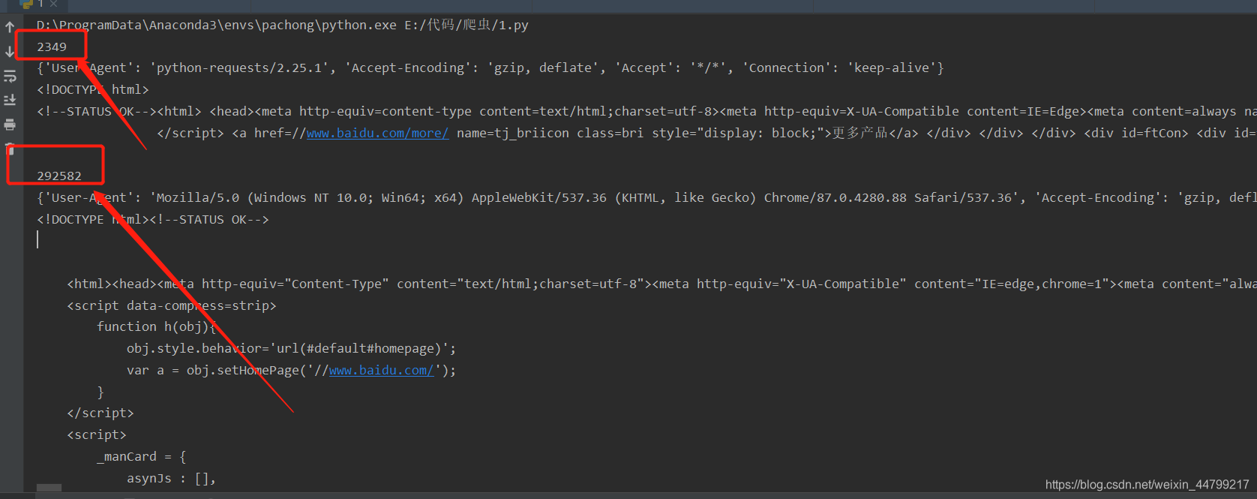
Task: Click the console horizontal scrollbar thumb
Action: pyautogui.click(x=49, y=488)
